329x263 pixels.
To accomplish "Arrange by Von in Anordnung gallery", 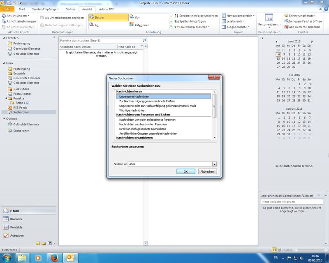I will (135, 17).
